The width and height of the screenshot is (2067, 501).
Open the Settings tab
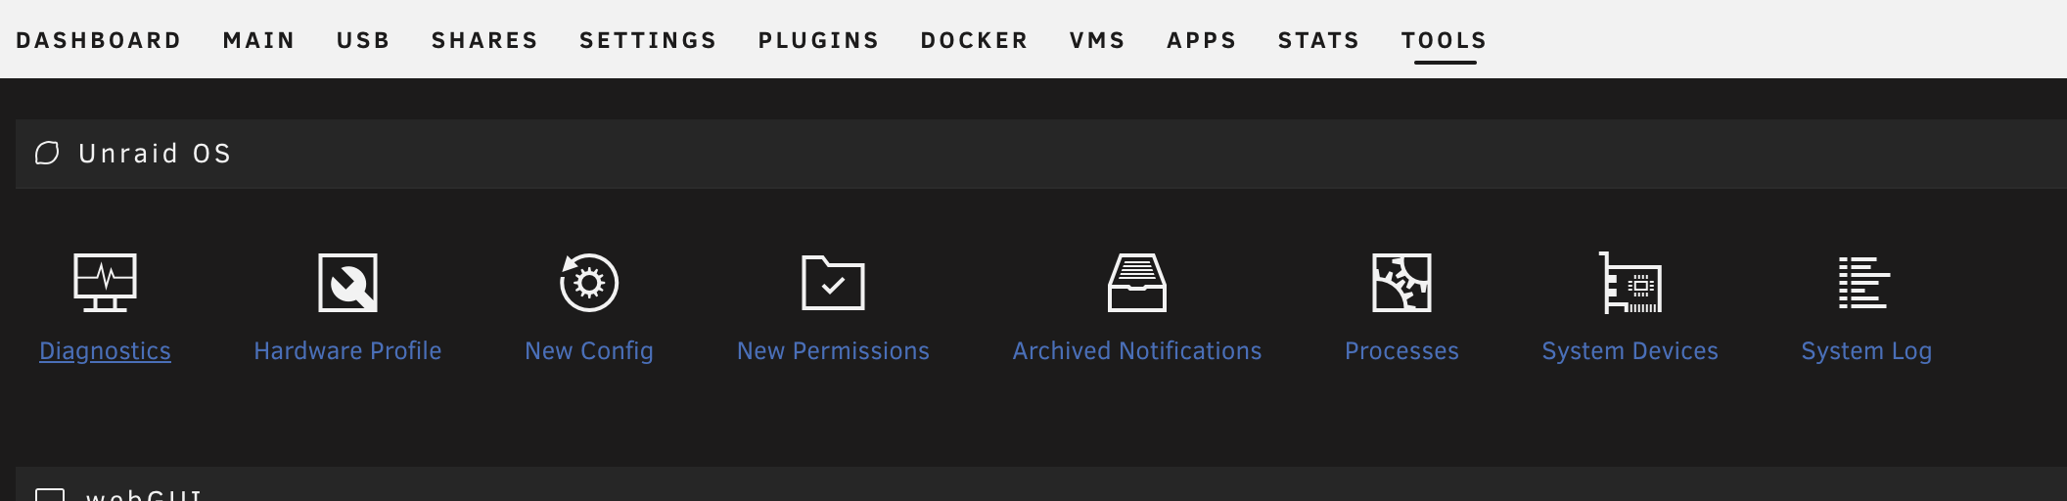(x=648, y=40)
